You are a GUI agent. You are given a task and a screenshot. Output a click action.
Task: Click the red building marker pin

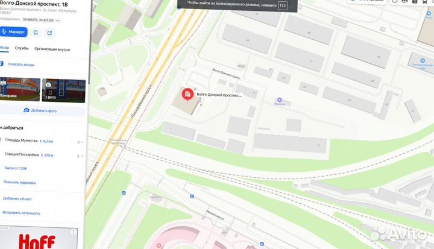(187, 95)
